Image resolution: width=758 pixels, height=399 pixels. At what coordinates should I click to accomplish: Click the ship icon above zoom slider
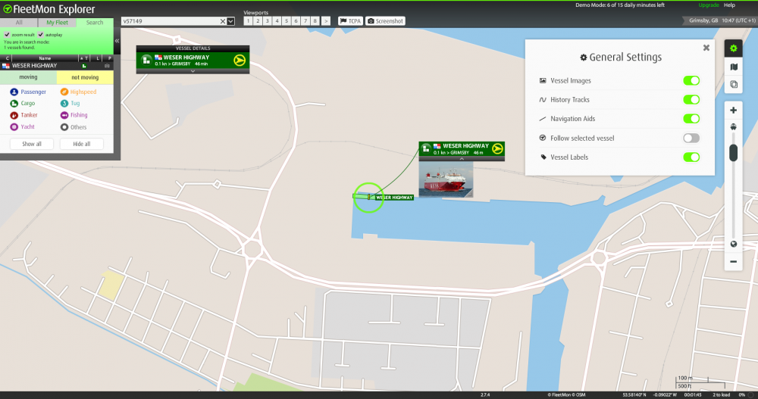point(733,127)
